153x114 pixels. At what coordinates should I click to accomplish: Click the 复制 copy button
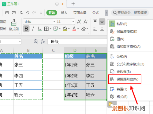(3, 29)
